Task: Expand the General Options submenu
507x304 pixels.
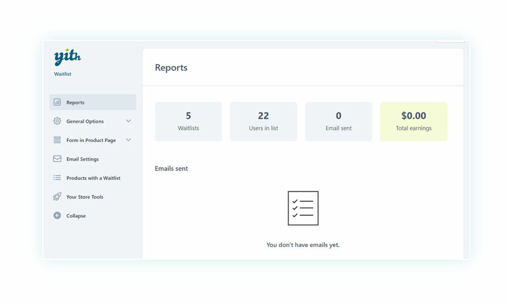Action: pyautogui.click(x=129, y=121)
